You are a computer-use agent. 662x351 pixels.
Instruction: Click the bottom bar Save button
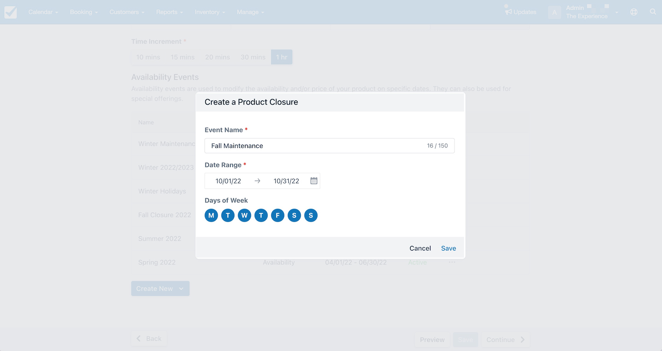465,339
